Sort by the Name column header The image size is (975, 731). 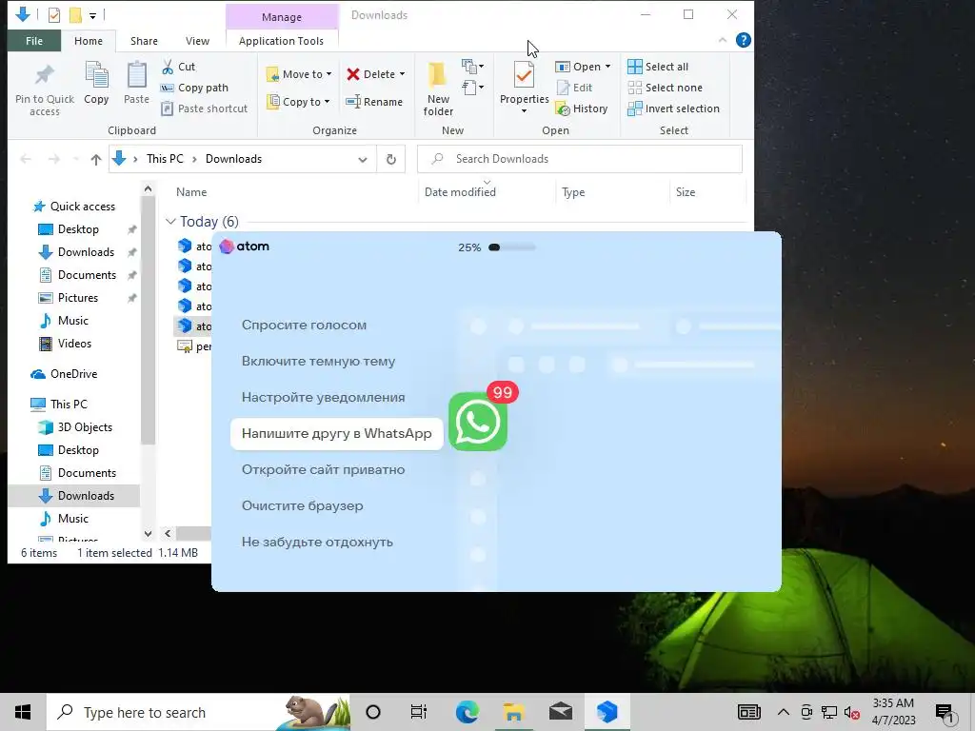190,192
